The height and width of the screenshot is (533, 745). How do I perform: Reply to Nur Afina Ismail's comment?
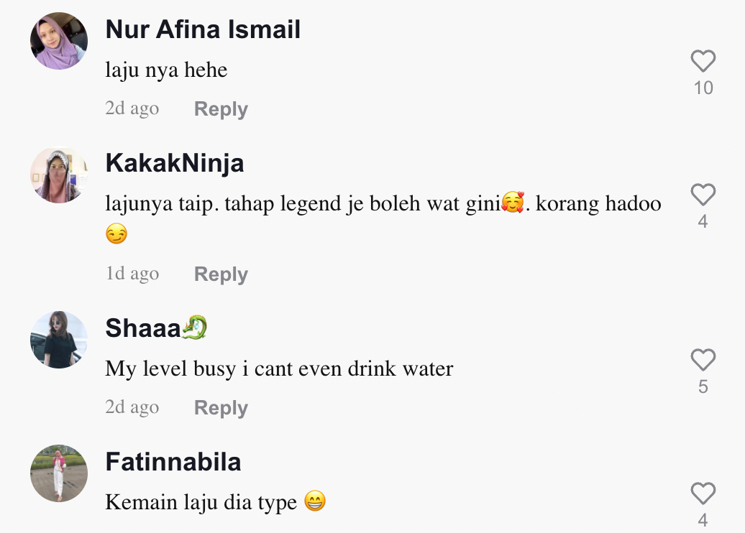tap(221, 109)
